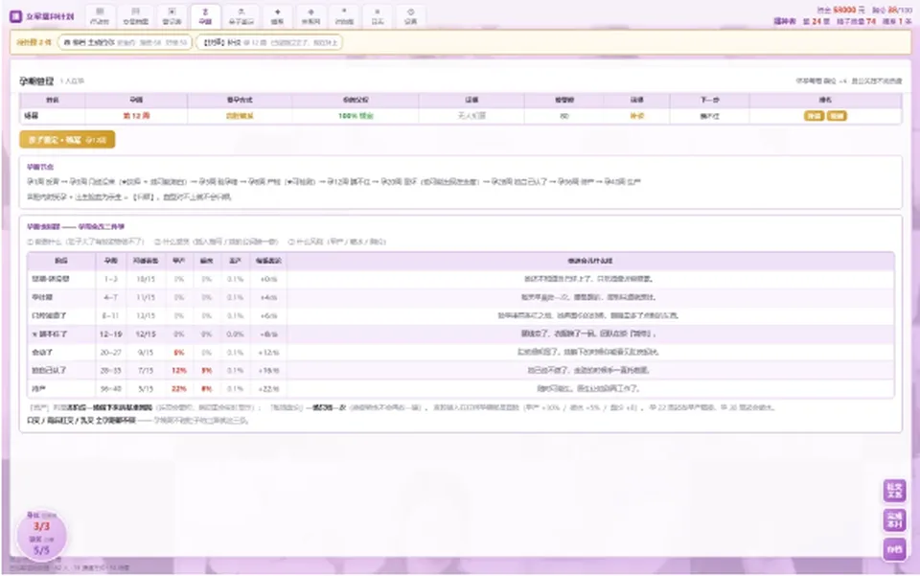Screen dimensions: 920x576
Task: Click the gold button below the pregnancy table
Action: click(x=67, y=140)
